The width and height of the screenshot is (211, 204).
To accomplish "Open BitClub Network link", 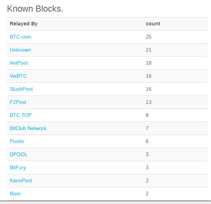I will [28, 128].
